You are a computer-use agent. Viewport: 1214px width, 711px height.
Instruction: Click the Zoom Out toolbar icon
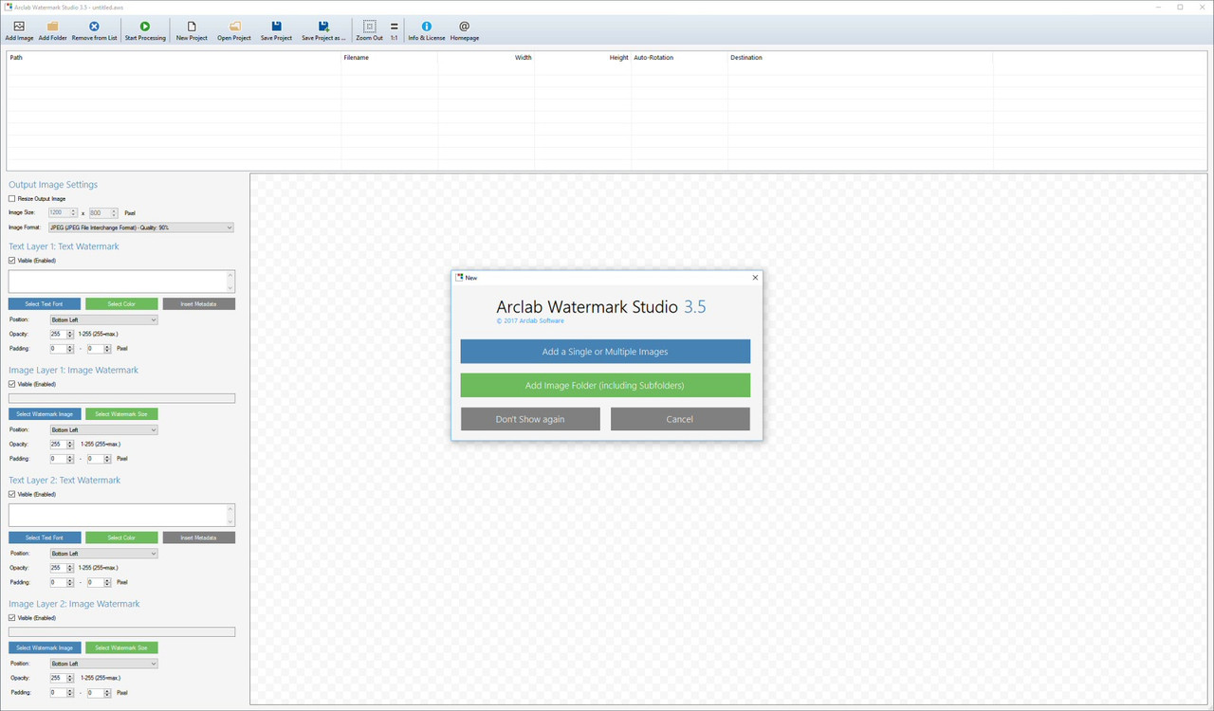coord(370,30)
